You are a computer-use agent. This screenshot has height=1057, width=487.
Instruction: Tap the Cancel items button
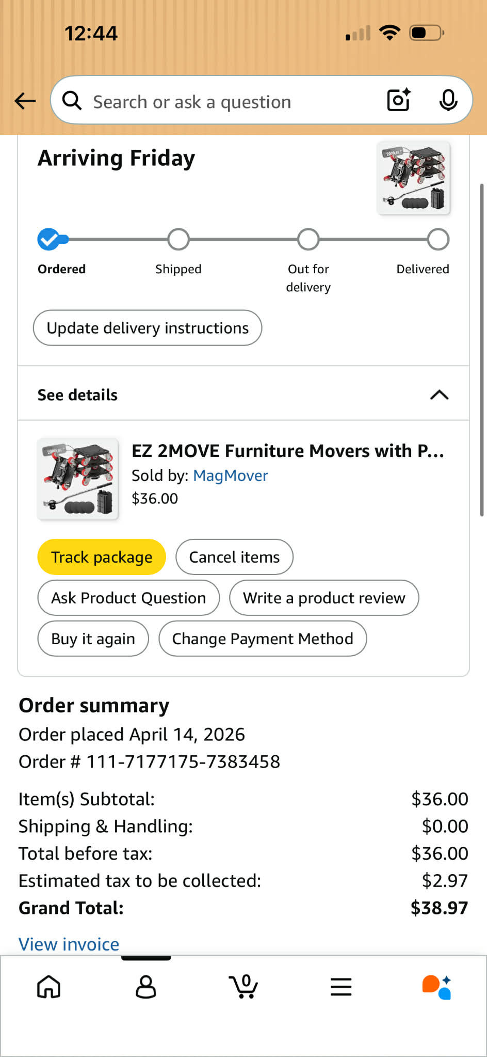(x=234, y=557)
